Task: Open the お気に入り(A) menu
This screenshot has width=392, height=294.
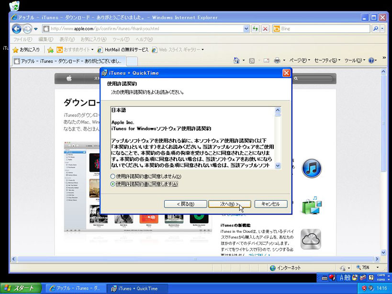Action: click(93, 39)
